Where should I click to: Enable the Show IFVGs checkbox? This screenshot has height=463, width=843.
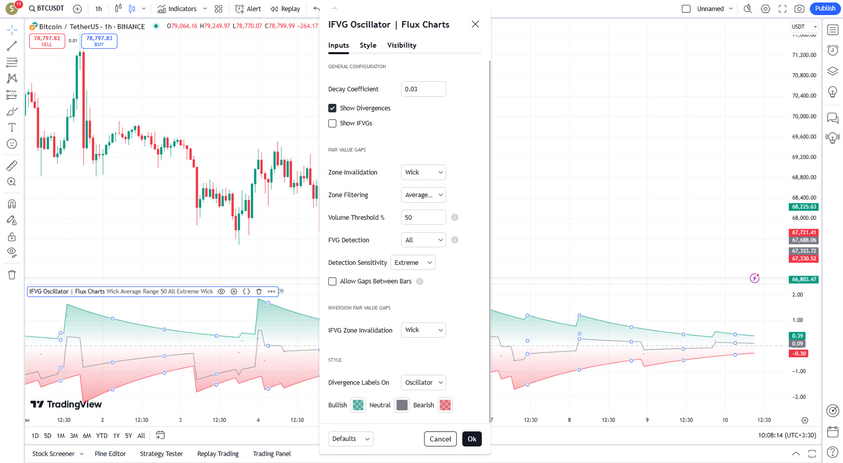tap(332, 123)
